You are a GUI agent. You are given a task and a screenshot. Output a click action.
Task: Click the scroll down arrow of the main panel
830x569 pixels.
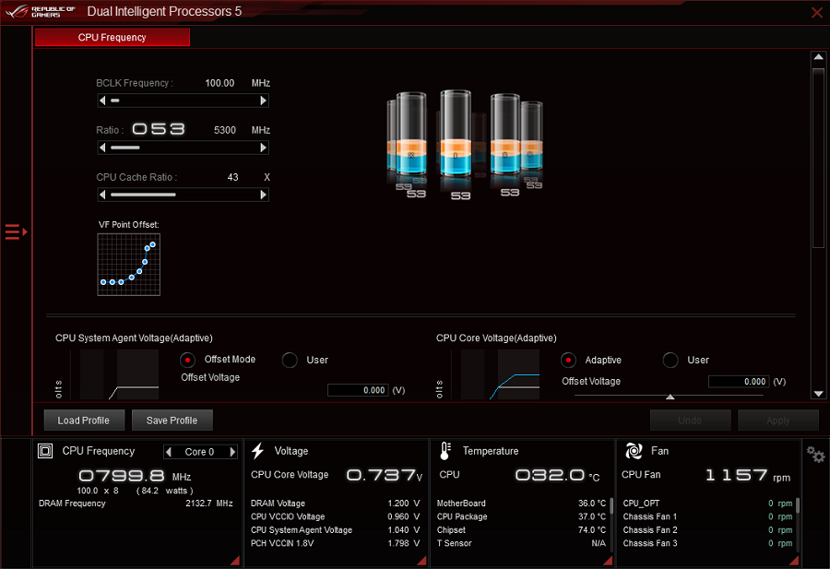coord(818,394)
